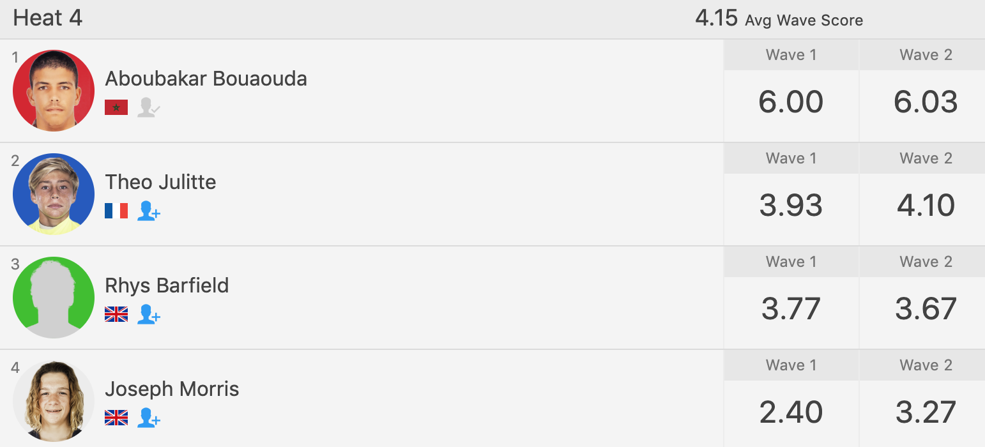
Task: Click Morocco flag under Aboubakar Bouaouda
Action: pyautogui.click(x=116, y=107)
